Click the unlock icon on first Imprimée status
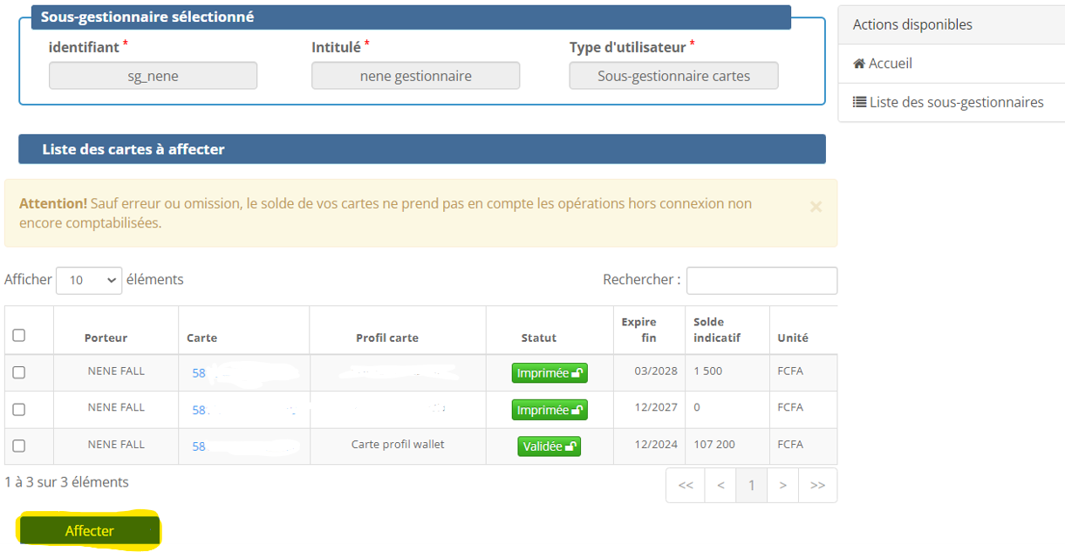The image size is (1065, 552). (577, 373)
